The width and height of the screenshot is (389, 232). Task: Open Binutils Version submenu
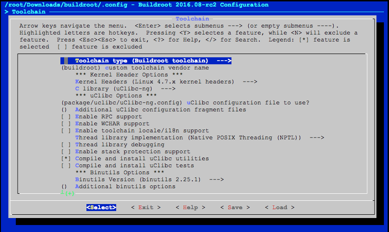tap(149, 179)
